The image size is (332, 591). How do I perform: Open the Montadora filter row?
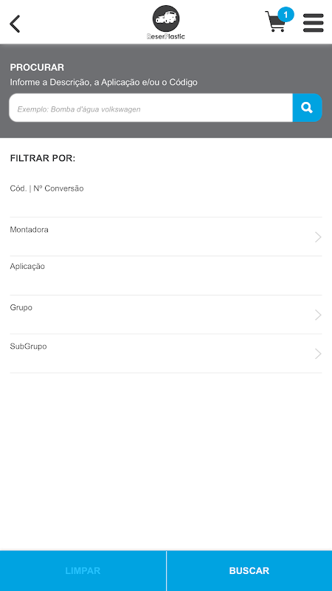[166, 237]
